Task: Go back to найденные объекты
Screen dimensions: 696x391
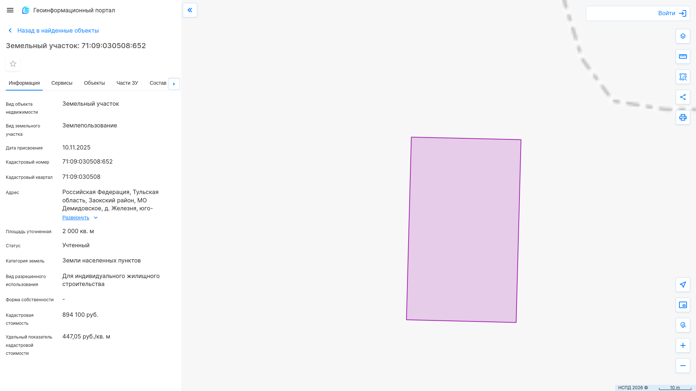Action: pos(58,30)
